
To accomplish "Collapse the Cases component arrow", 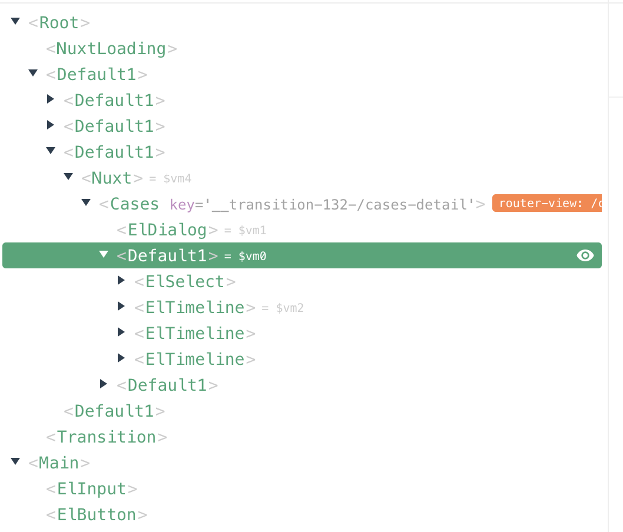I will (x=86, y=203).
